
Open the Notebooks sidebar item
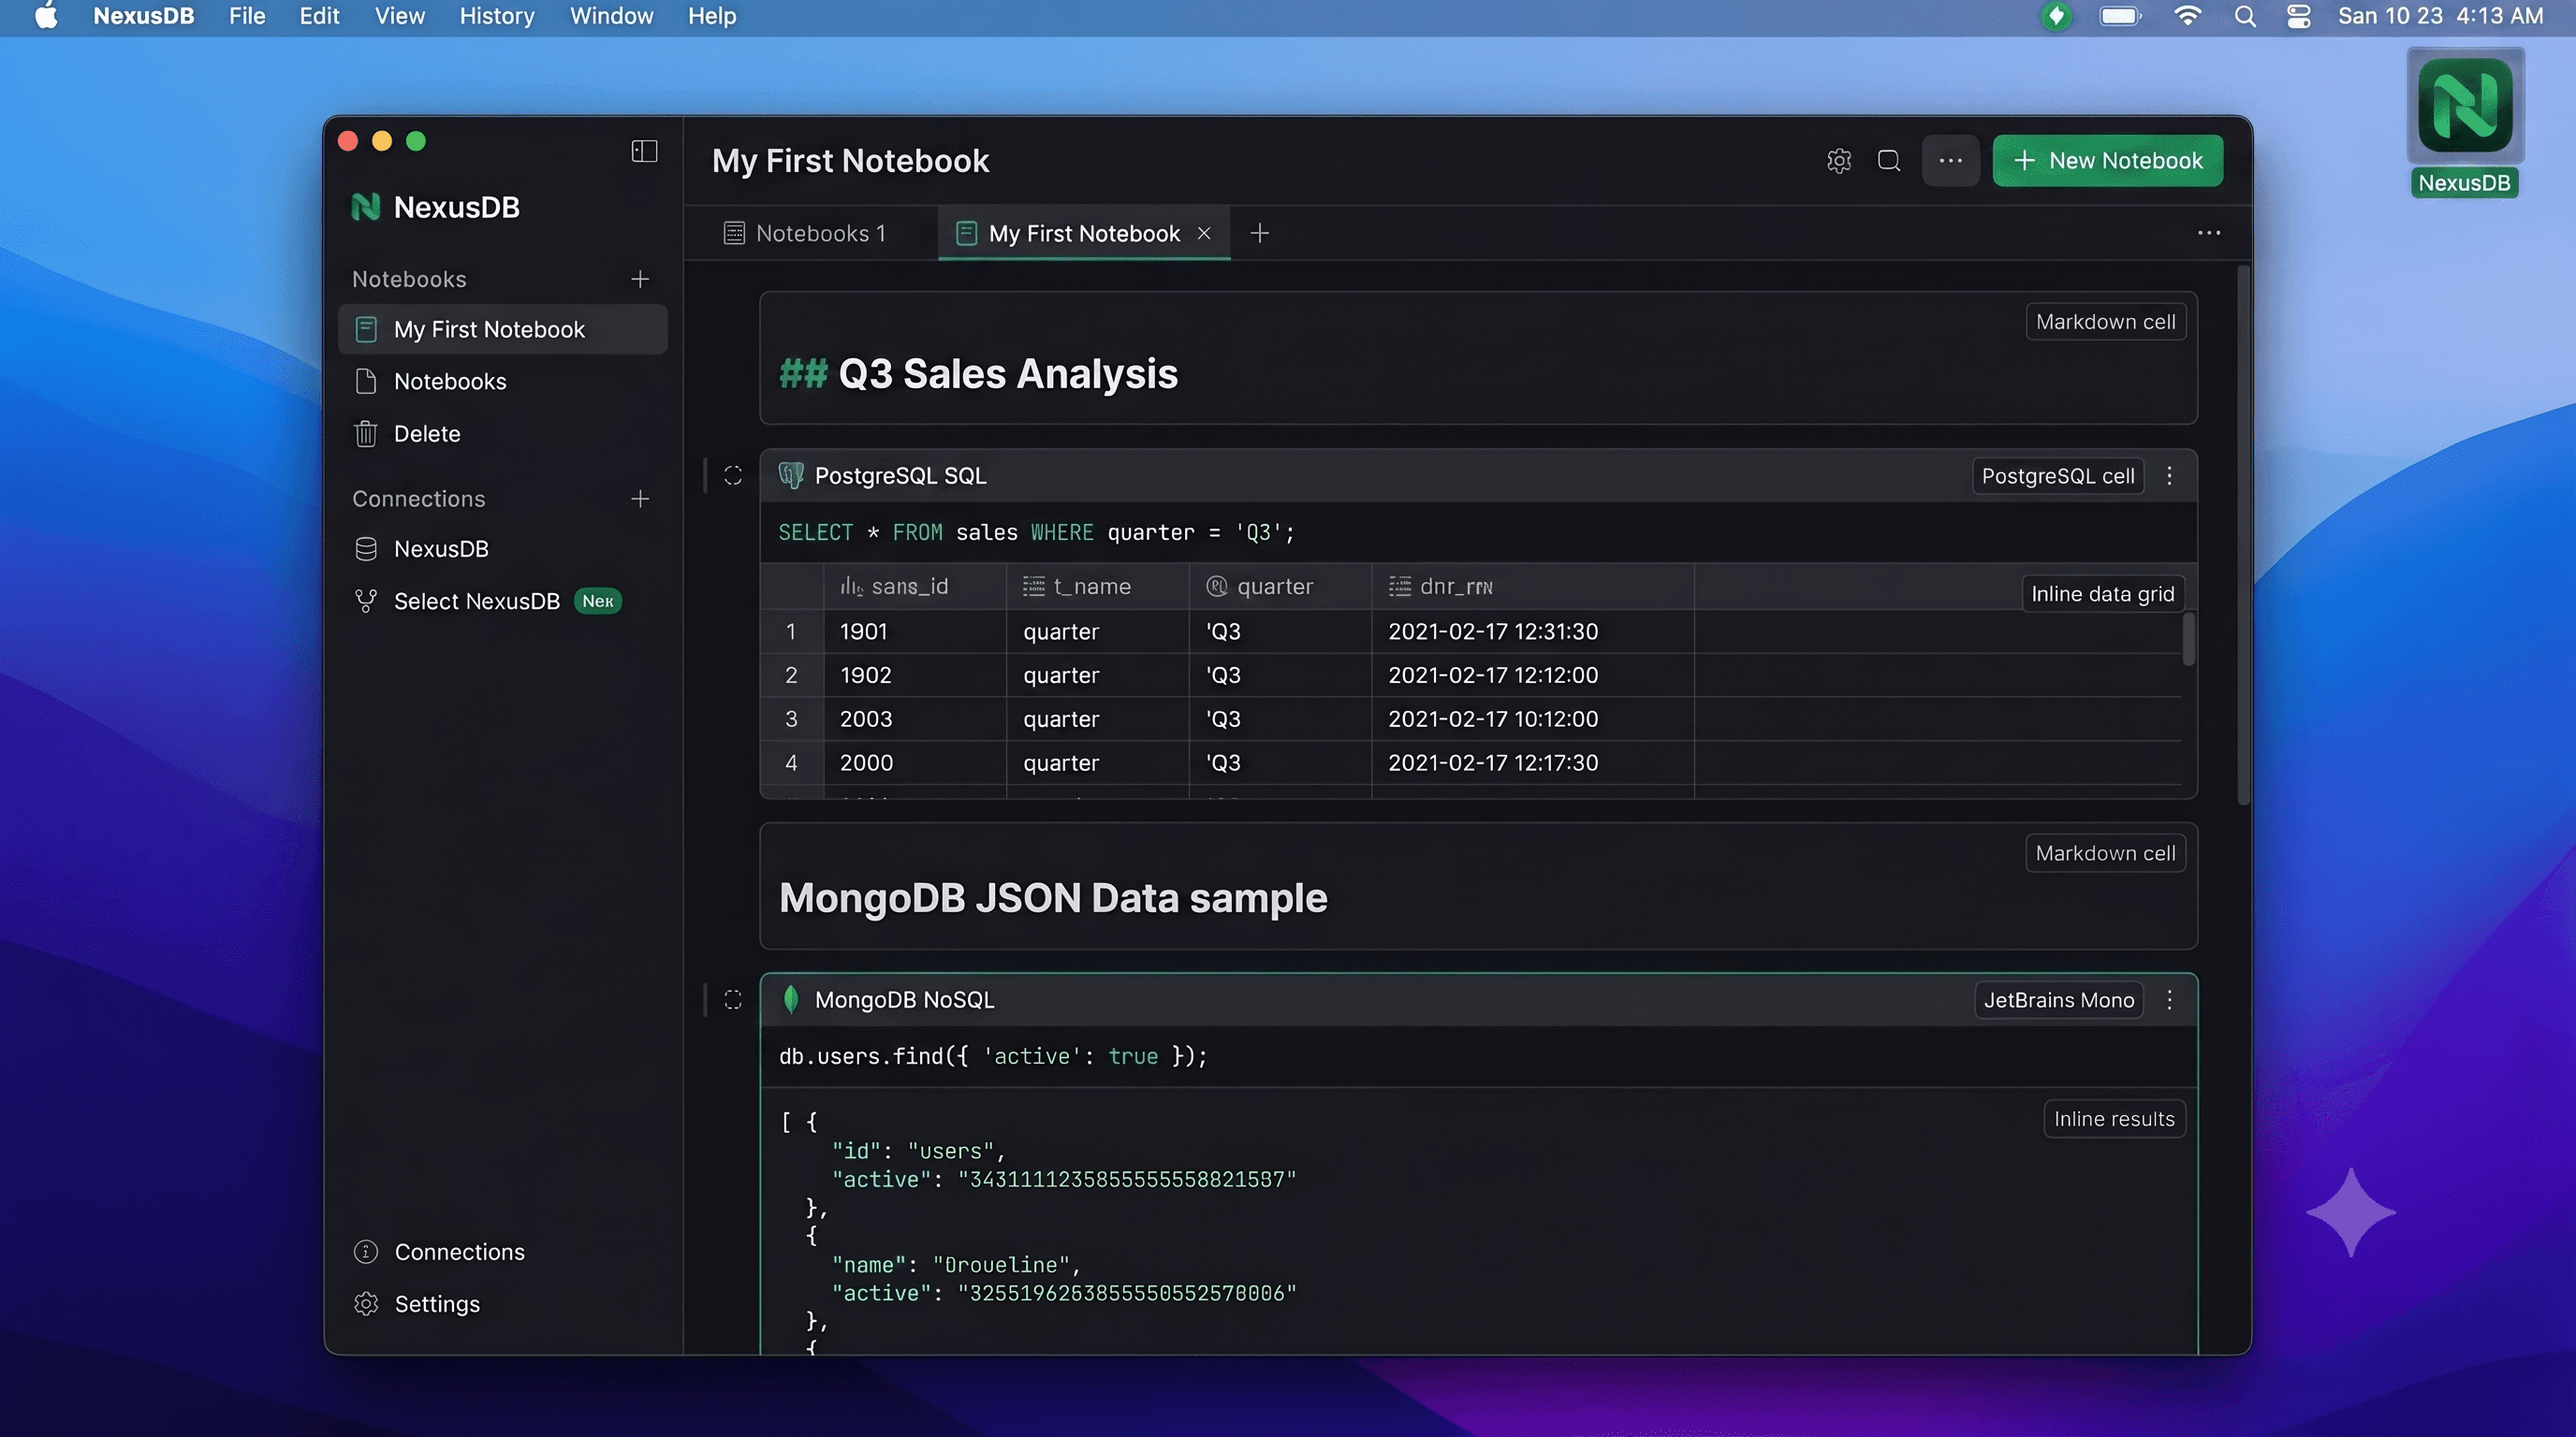tap(503, 382)
